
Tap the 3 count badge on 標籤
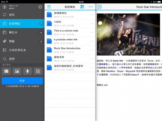41,41
